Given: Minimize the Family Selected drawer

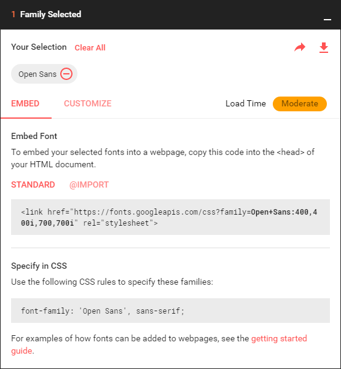Looking at the screenshot, I should (327, 20).
